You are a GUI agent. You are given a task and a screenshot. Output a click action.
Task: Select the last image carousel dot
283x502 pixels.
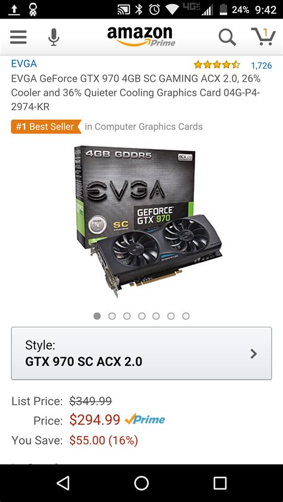(x=186, y=317)
